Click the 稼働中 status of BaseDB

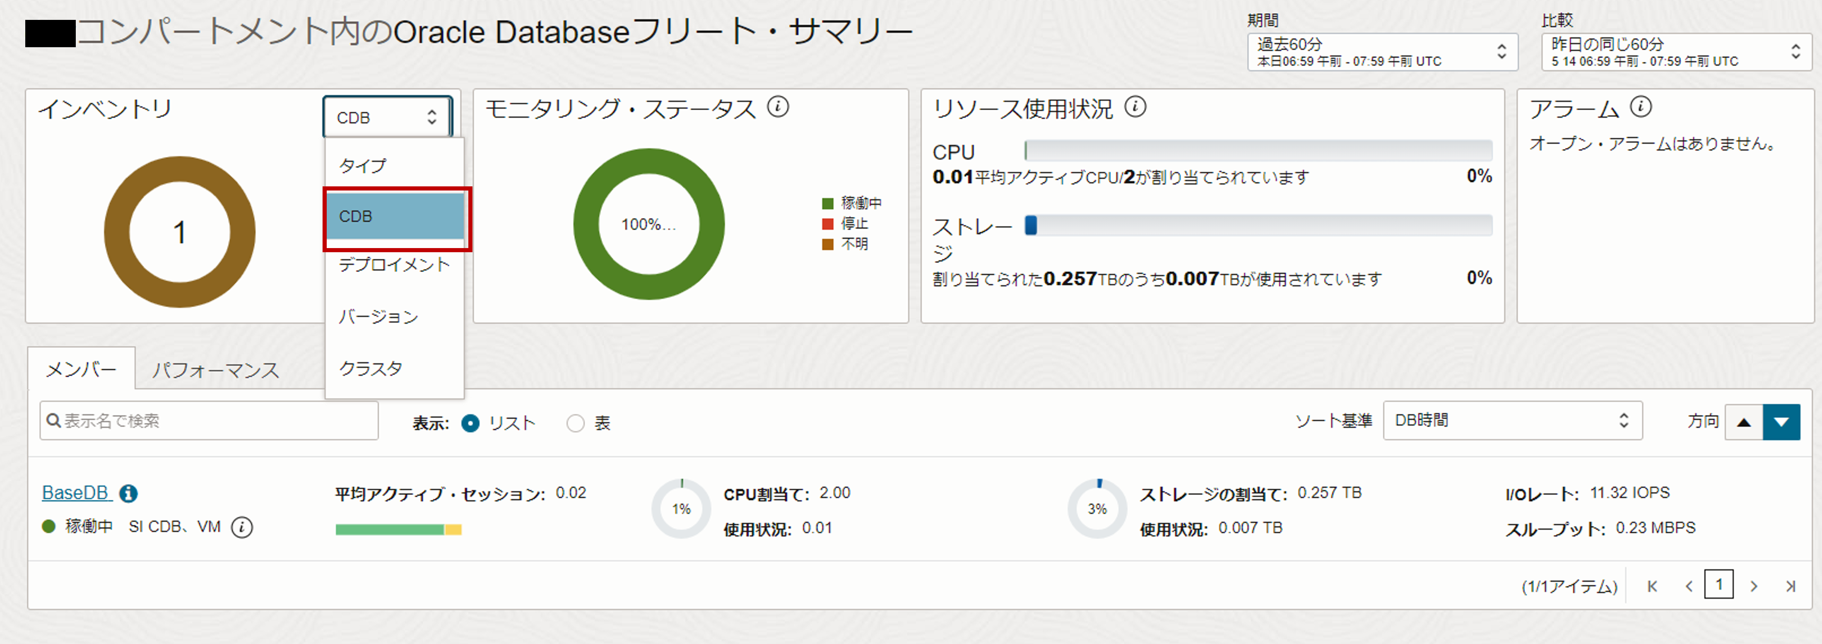[89, 526]
